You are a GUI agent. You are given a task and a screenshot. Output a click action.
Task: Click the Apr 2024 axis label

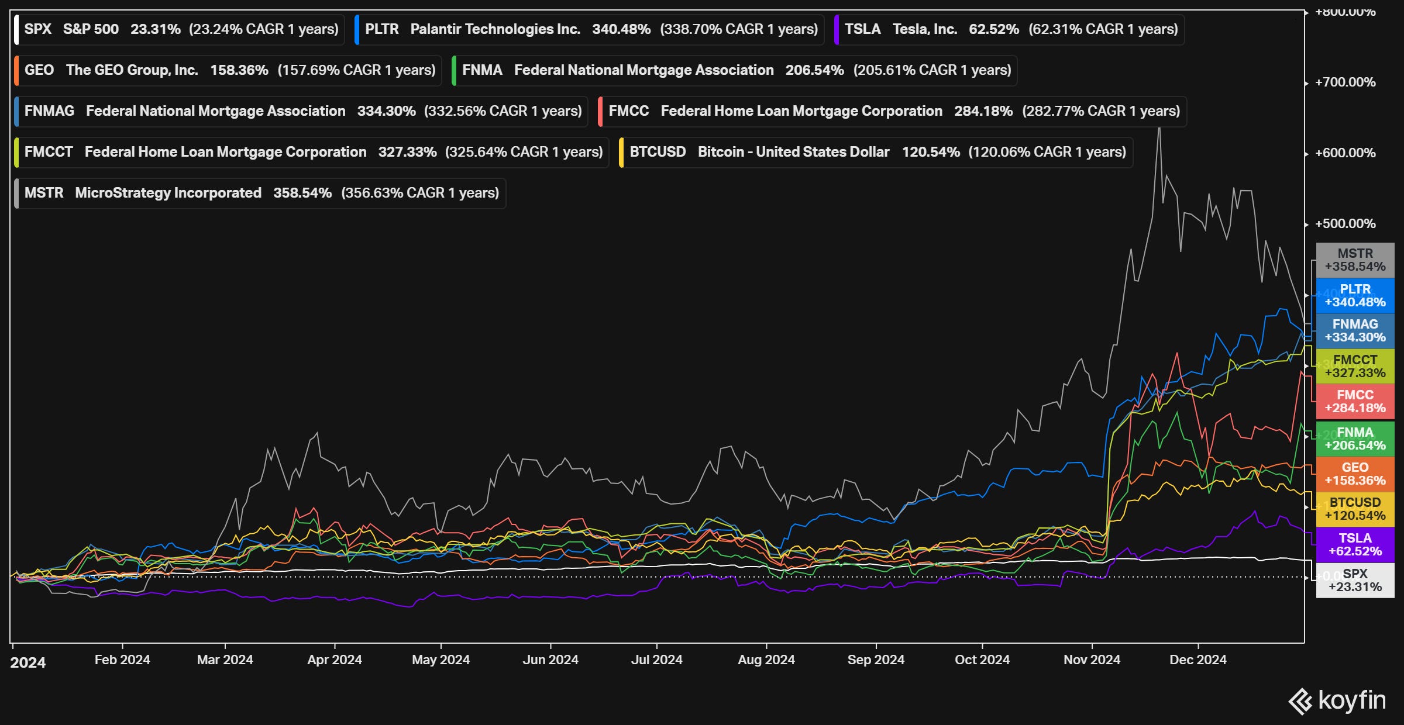[x=335, y=660]
